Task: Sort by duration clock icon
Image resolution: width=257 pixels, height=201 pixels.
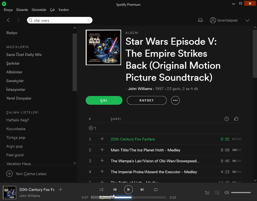Action: click(x=226, y=119)
